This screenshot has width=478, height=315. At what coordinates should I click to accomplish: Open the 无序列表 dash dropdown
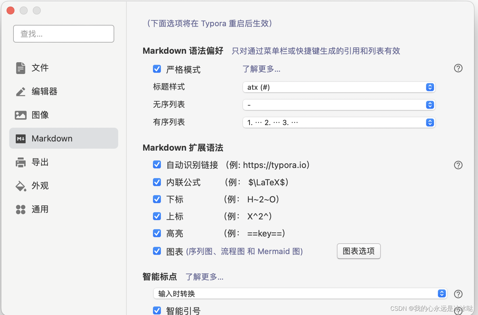click(x=339, y=105)
